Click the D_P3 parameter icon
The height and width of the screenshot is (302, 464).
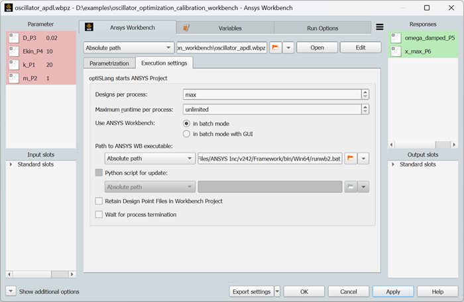[x=13, y=38]
